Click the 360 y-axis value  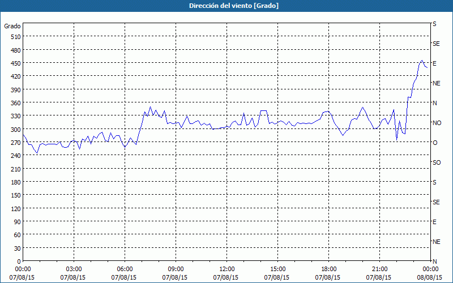point(16,103)
